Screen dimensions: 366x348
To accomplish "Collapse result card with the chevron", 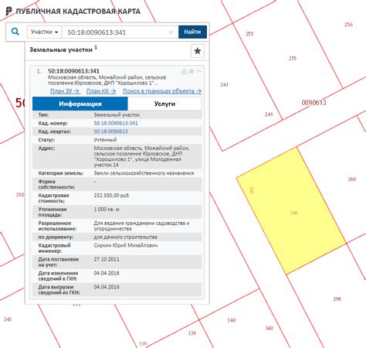I will 198,71.
